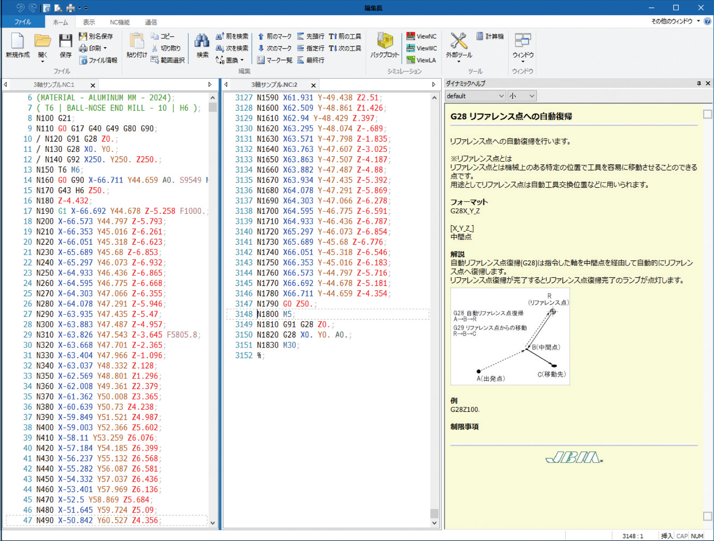Click the 範囲選択 range select button

pos(168,60)
